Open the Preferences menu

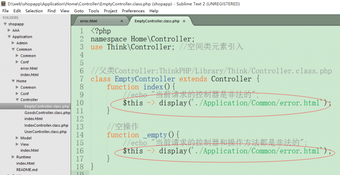[x=133, y=11]
